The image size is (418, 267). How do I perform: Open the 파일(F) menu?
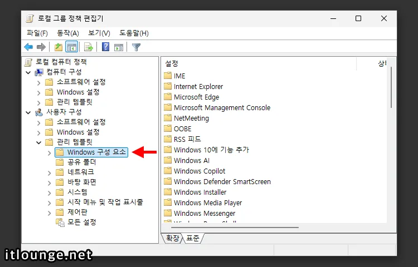click(37, 33)
